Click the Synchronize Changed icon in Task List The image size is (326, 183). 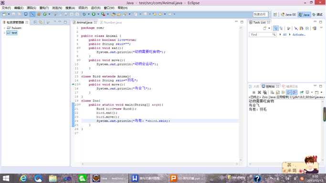(315, 28)
